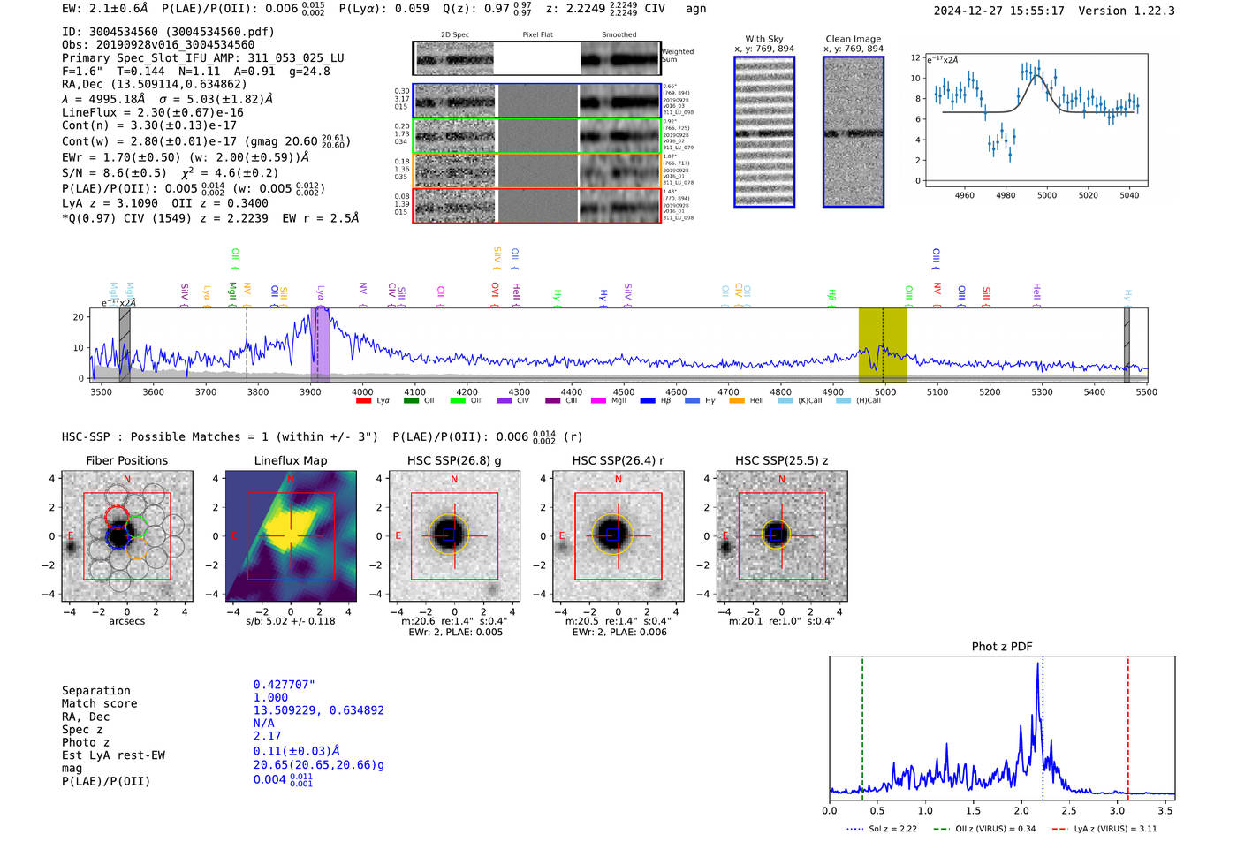The image size is (1237, 842).
Task: Click the agn label in the header
Action: pos(696,8)
